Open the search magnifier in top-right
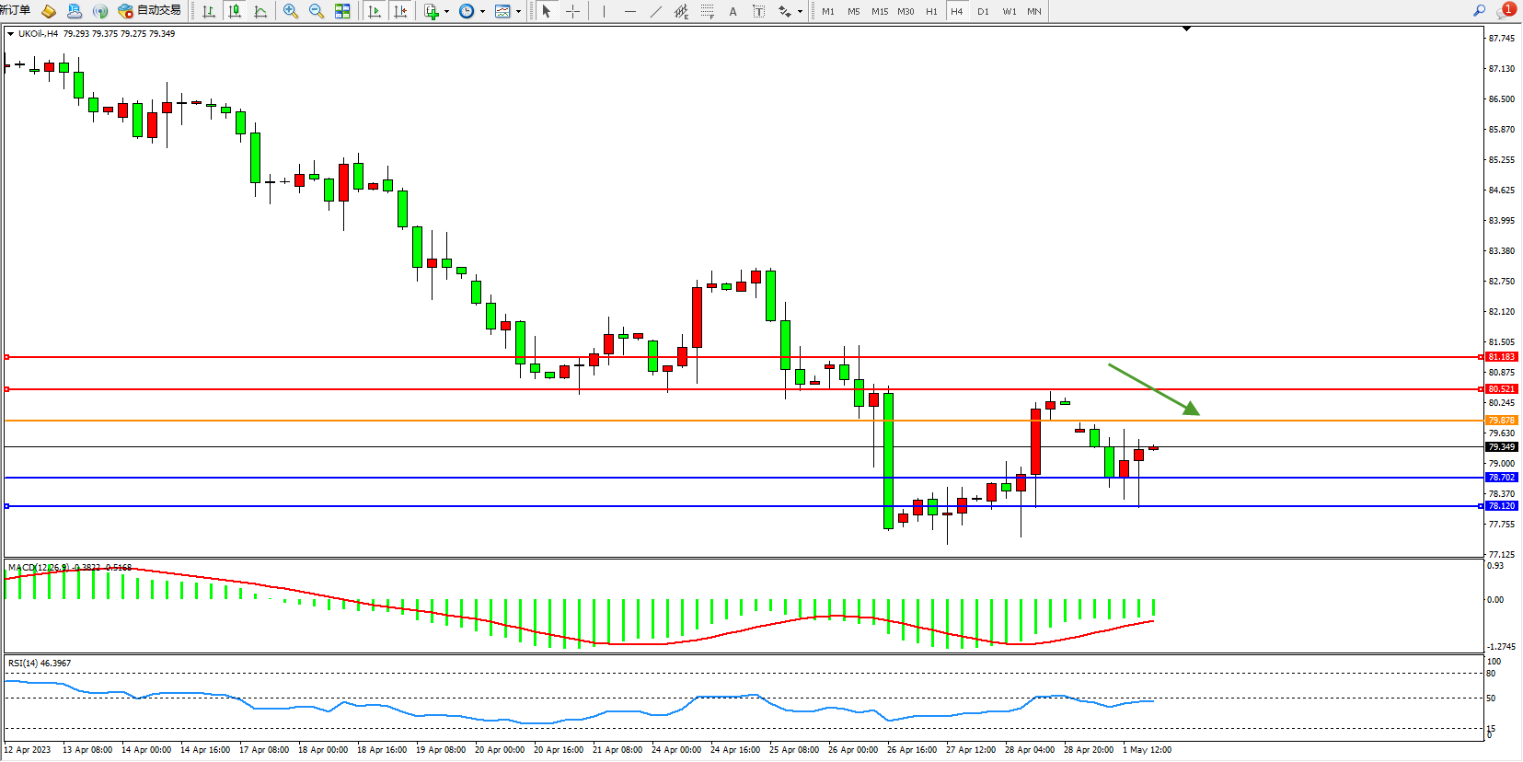Viewport: 1523px width, 762px height. pos(1479,11)
